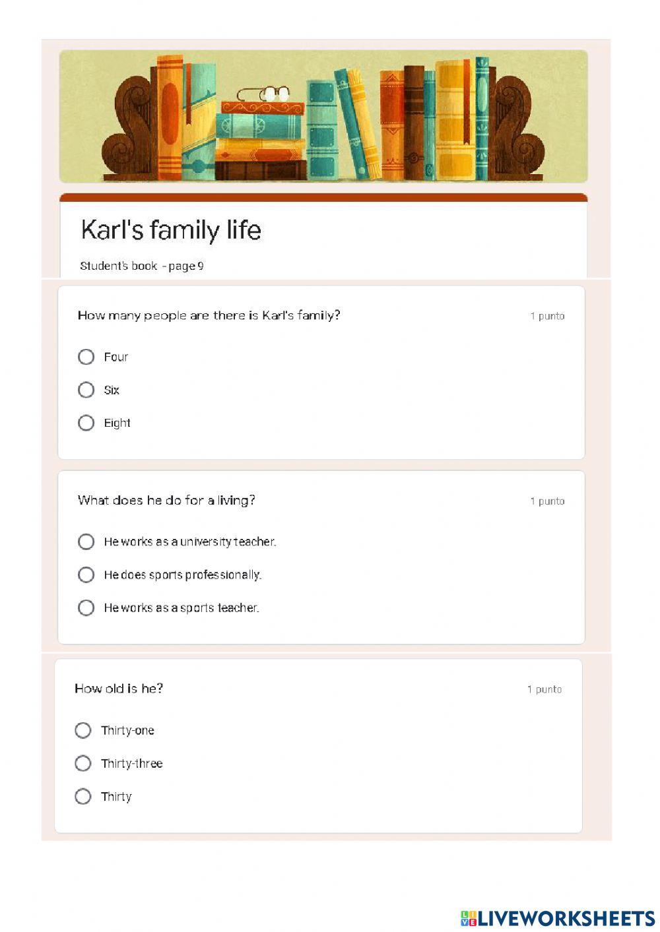Select 'He works as a university teacher'

tap(86, 542)
